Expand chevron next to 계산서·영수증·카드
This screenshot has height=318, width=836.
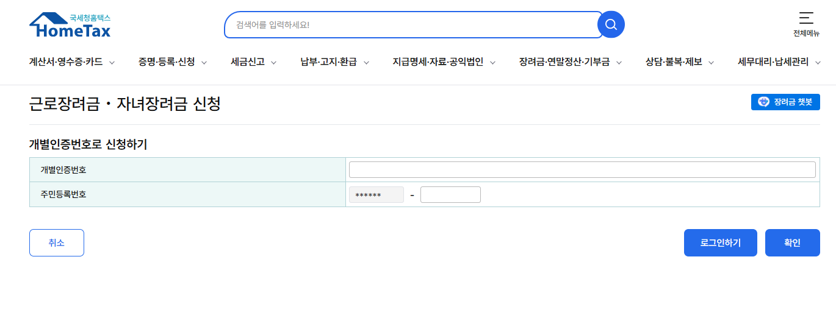(112, 62)
